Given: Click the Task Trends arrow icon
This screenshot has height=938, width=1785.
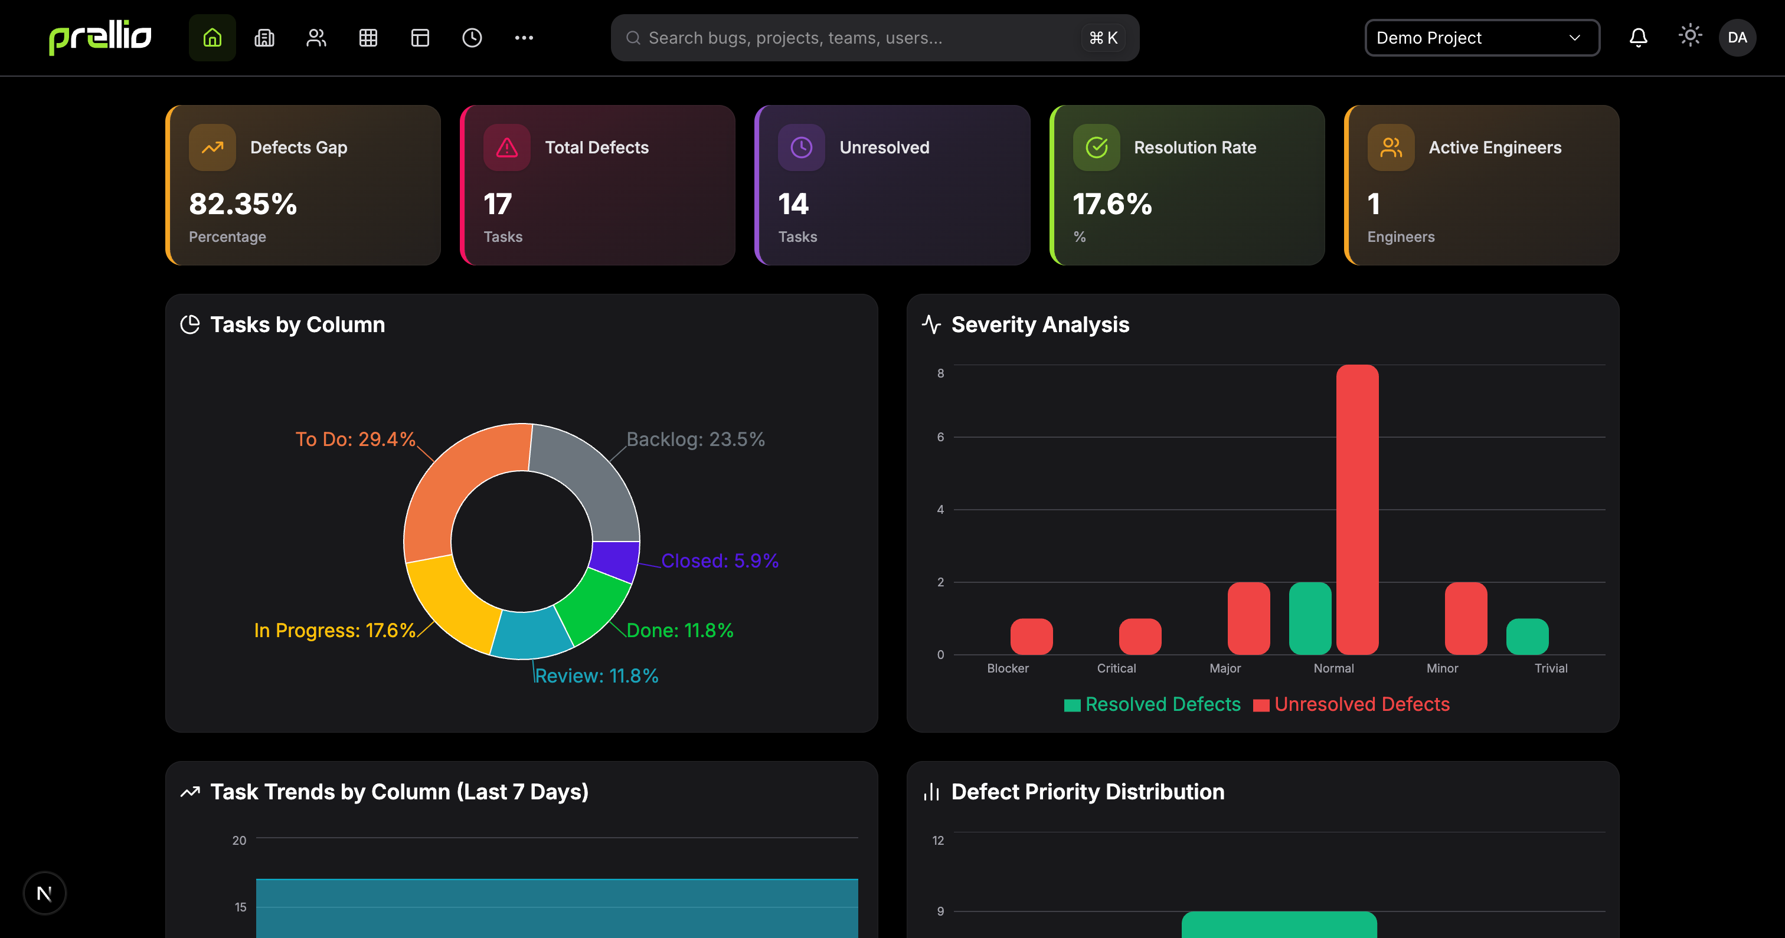Looking at the screenshot, I should coord(190,791).
